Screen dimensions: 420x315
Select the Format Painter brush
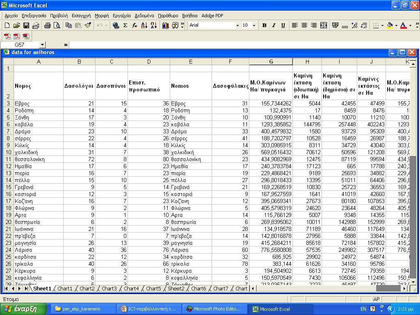click(88, 25)
